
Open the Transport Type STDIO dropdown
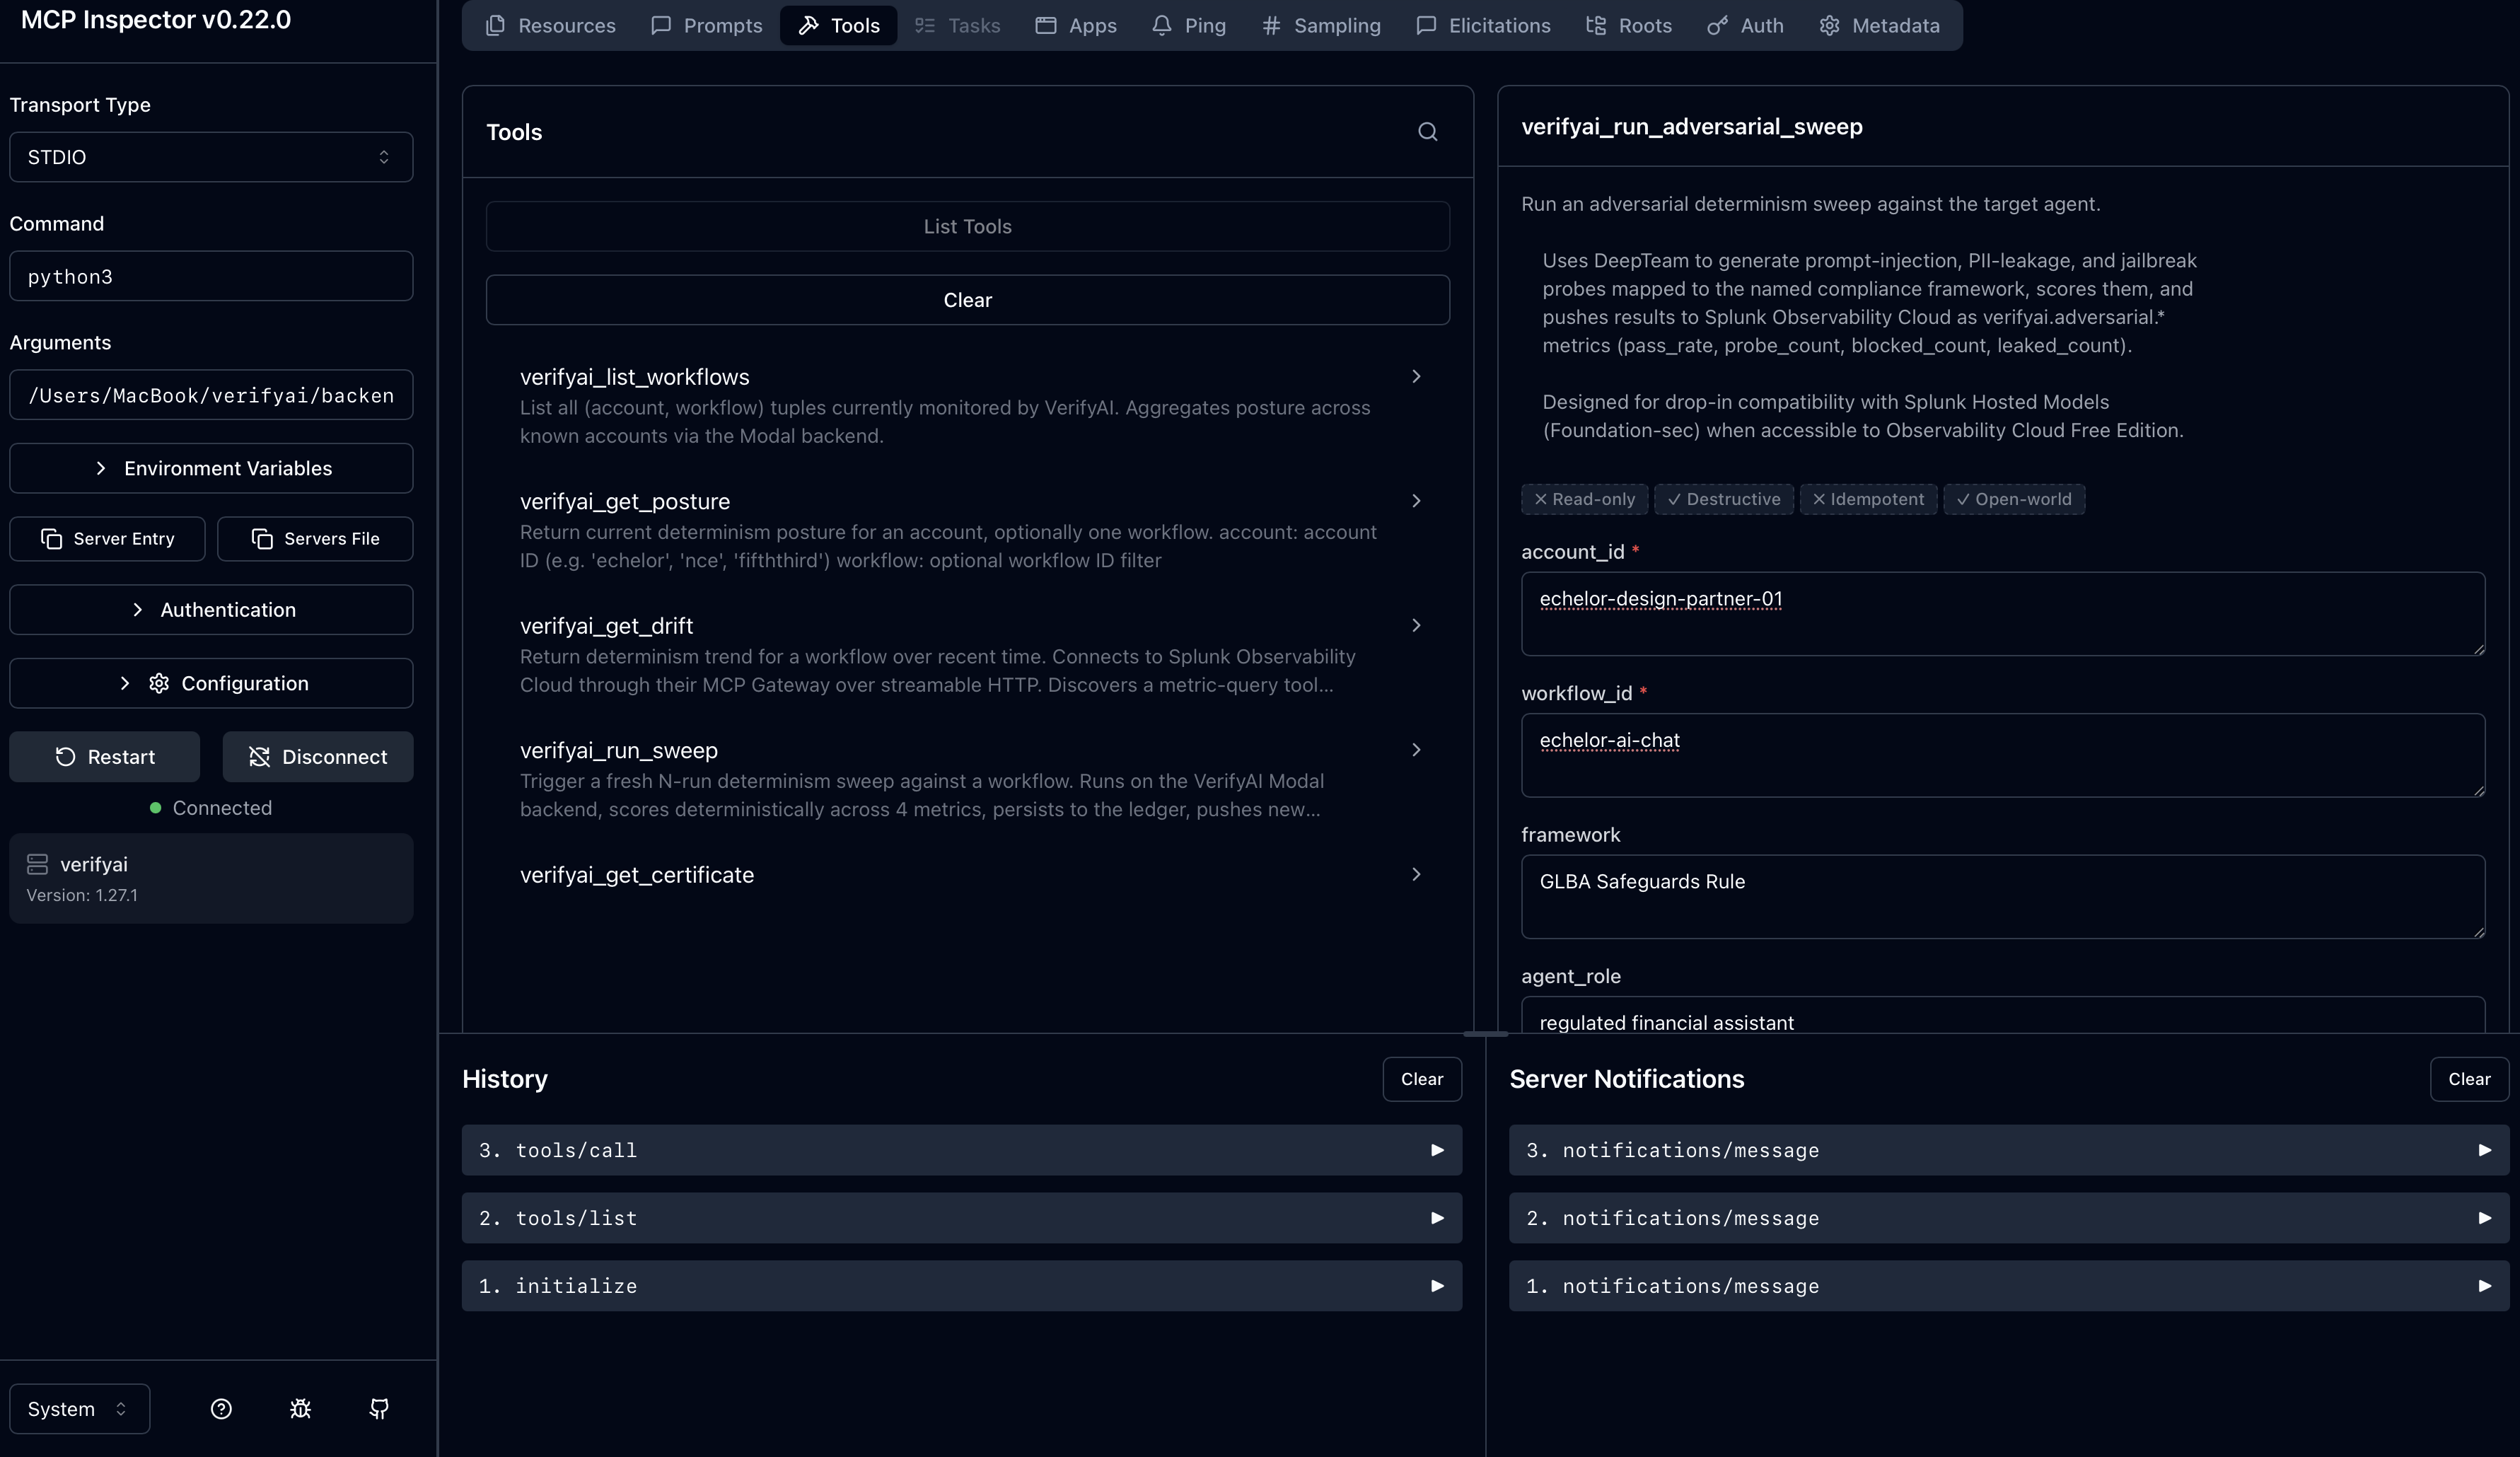tap(211, 157)
